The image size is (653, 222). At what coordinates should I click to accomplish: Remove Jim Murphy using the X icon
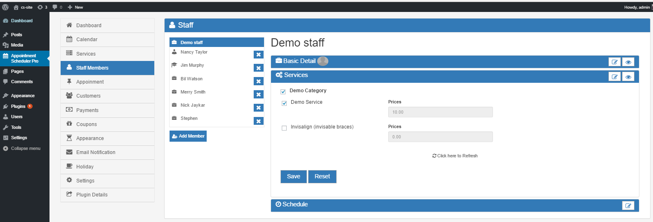pyautogui.click(x=258, y=68)
